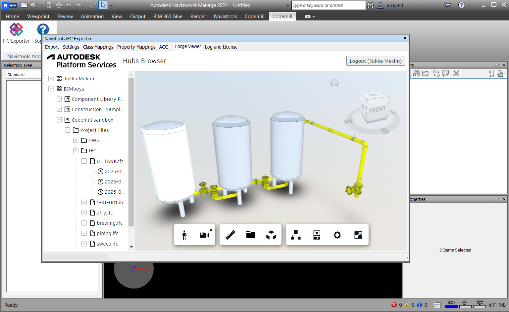Collapse the Codemill sandbox project node
Viewport: 509px width, 312px height.
59,120
